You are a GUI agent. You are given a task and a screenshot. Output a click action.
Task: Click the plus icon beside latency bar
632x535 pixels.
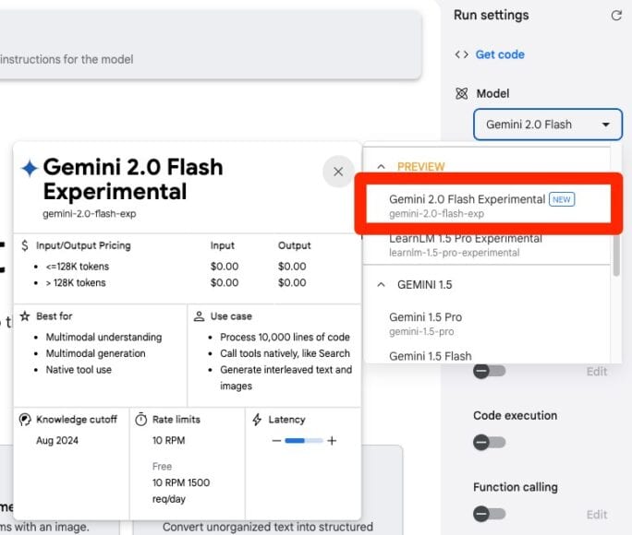pyautogui.click(x=332, y=441)
